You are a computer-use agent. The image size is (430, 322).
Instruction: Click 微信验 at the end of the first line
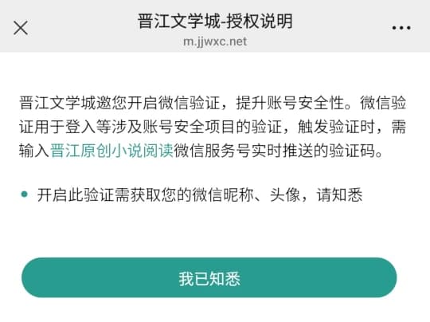[383, 103]
